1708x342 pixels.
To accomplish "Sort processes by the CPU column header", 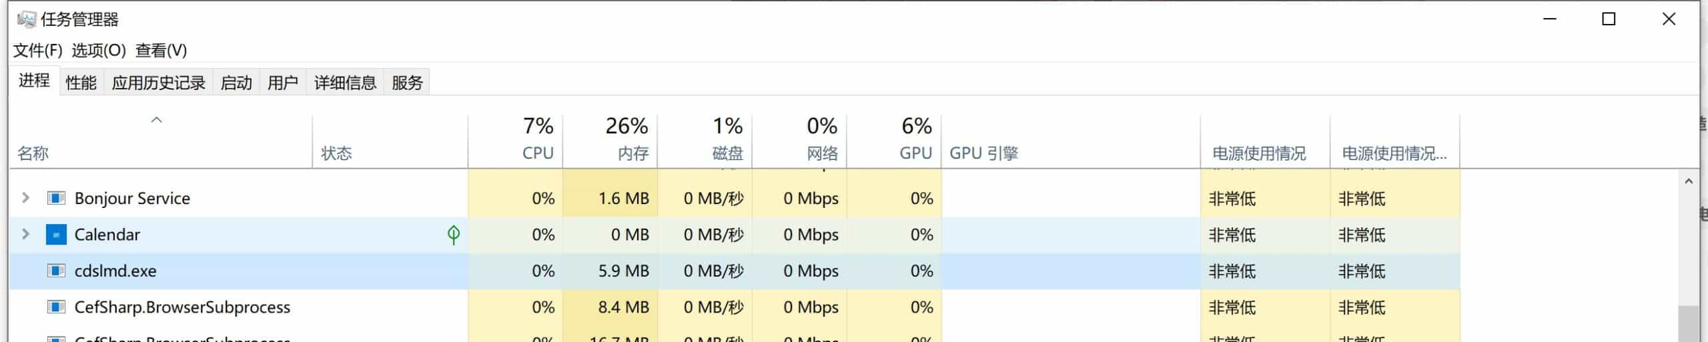I will [516, 141].
